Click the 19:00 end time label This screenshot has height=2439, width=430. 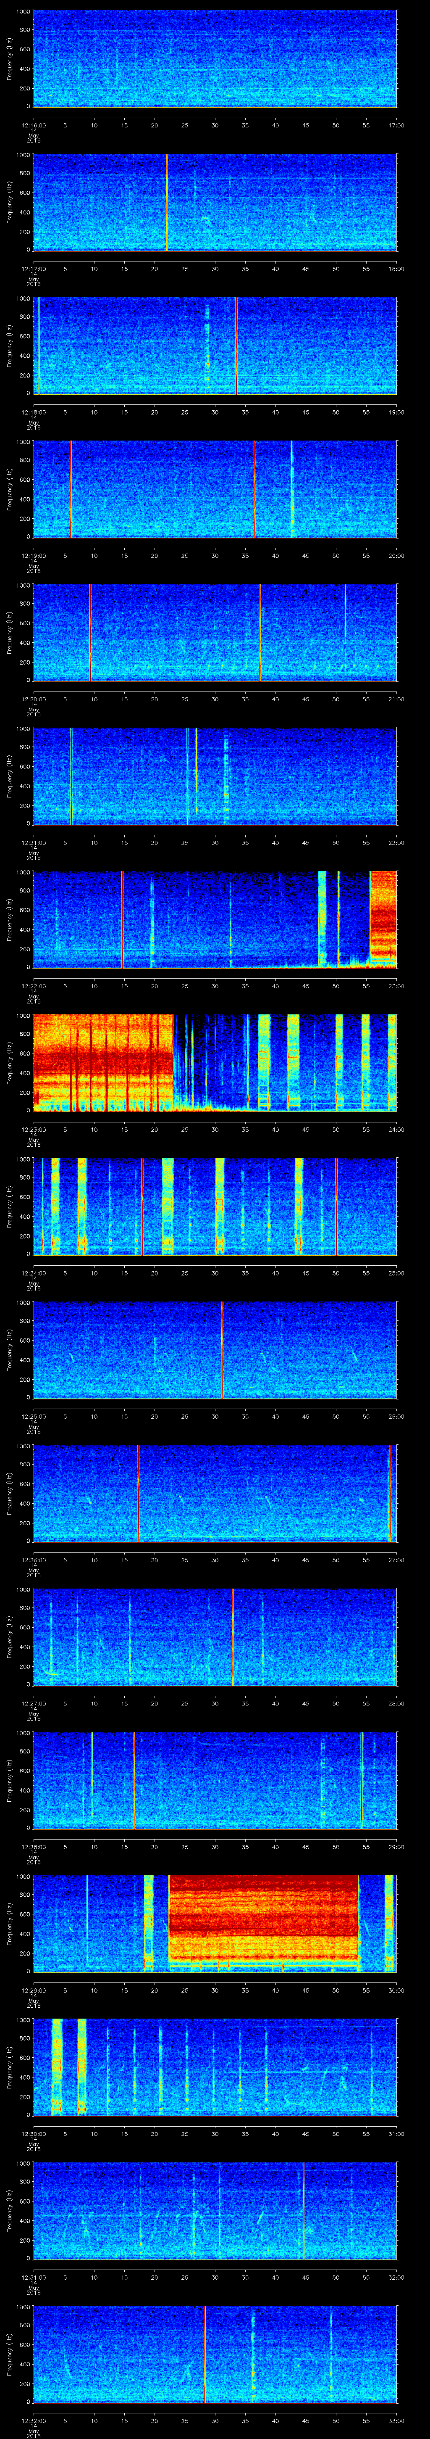pos(396,412)
